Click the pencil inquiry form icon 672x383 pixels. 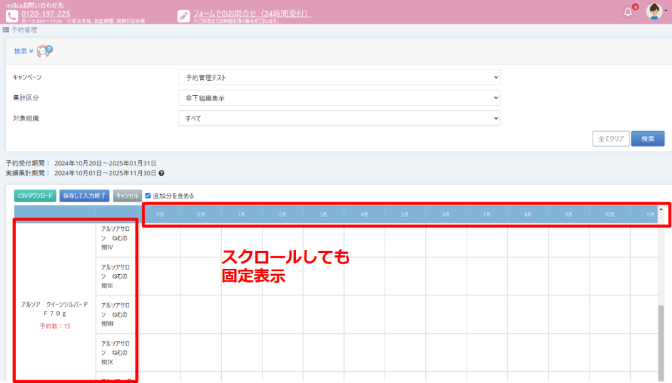(184, 16)
